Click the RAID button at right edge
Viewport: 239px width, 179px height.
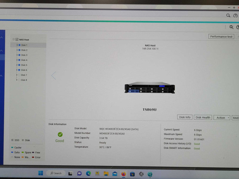point(235,118)
